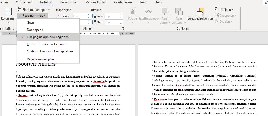The width and height of the screenshot is (268, 116).
Task: Open the Ontwerpen ribbon tab
Action: 24,2
